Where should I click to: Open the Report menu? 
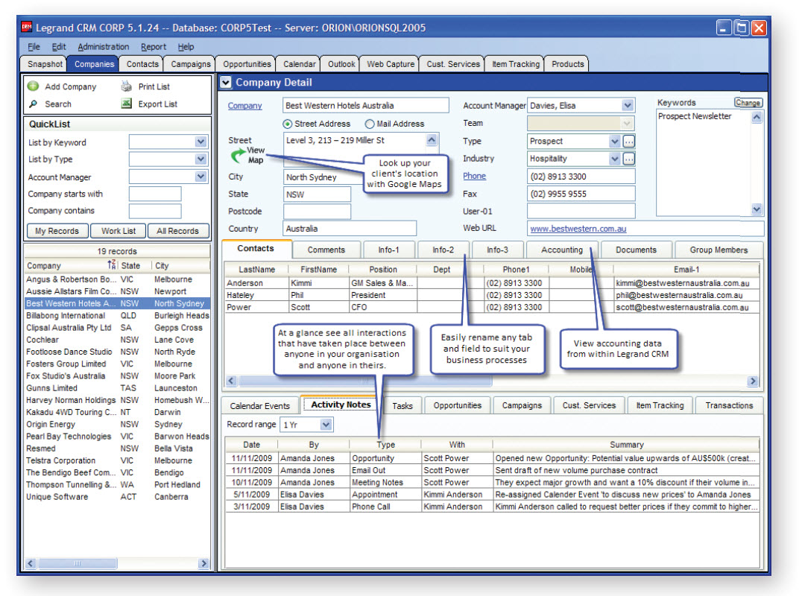[154, 47]
